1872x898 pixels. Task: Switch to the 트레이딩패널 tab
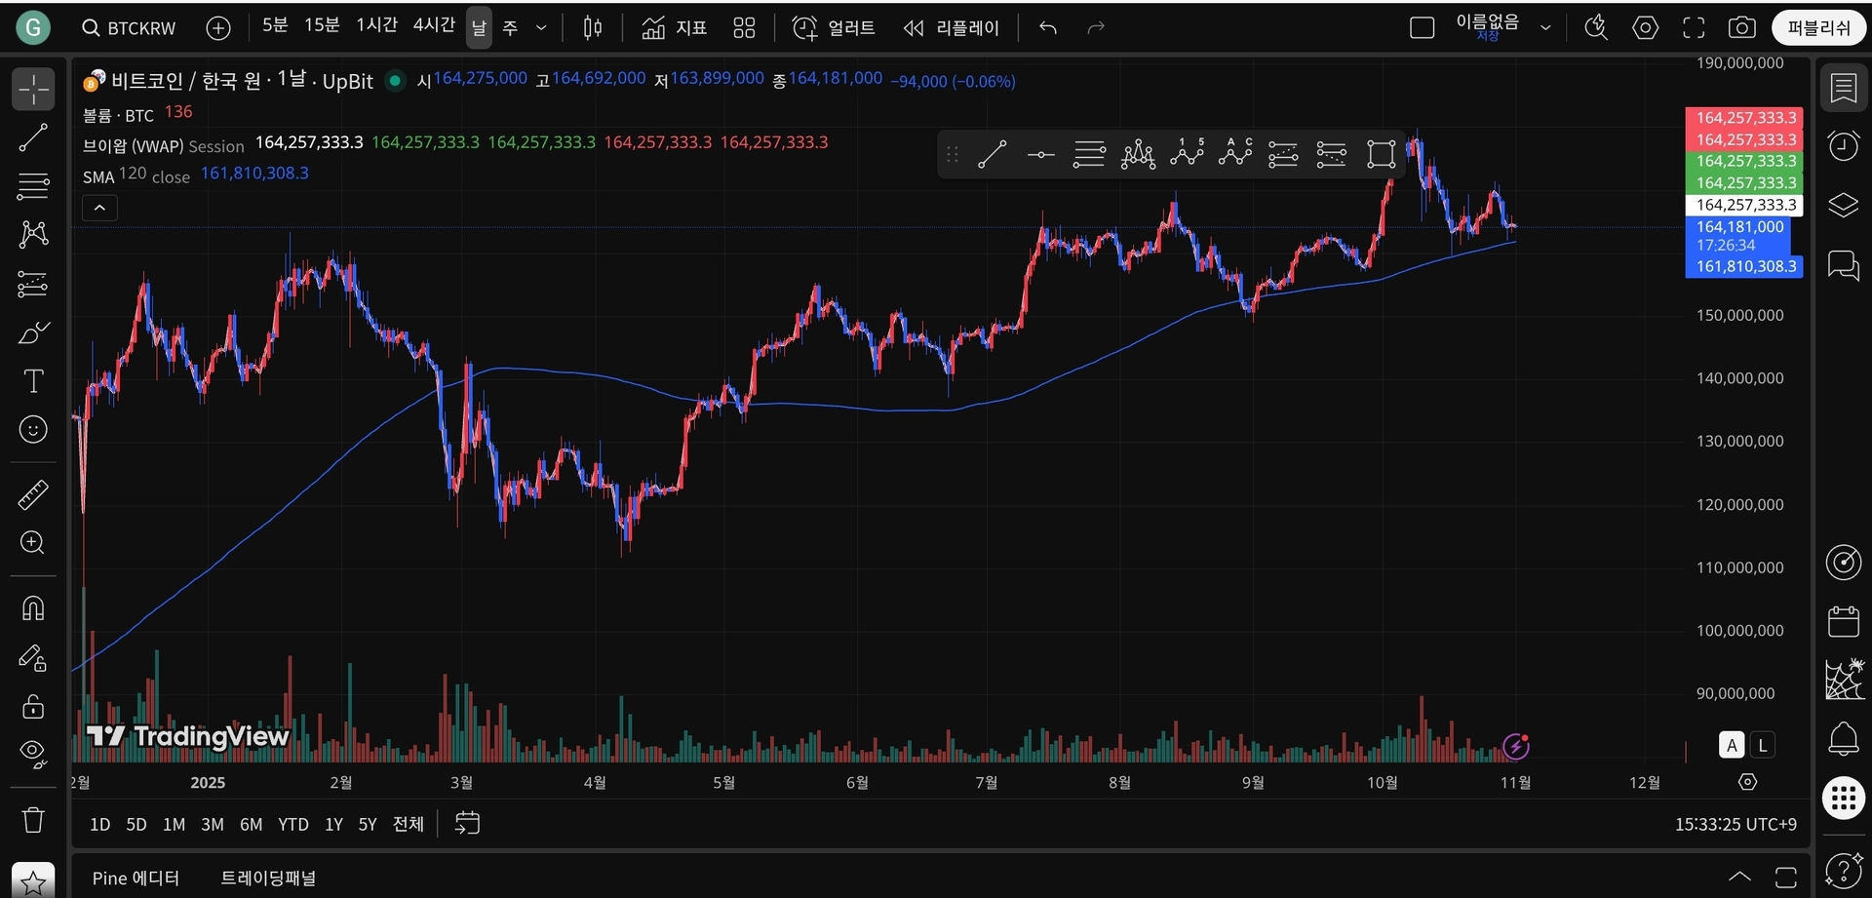tap(268, 878)
